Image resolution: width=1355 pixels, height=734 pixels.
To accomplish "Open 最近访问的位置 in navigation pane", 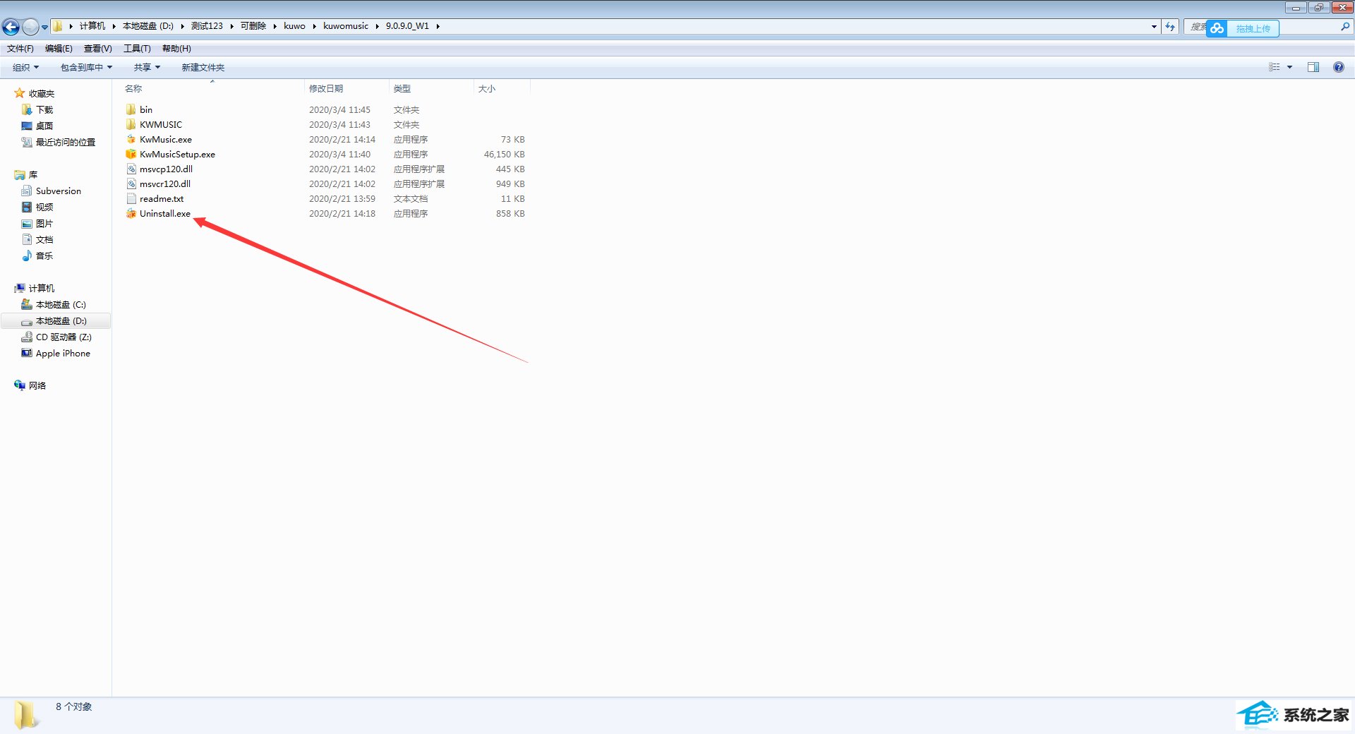I will coord(66,142).
